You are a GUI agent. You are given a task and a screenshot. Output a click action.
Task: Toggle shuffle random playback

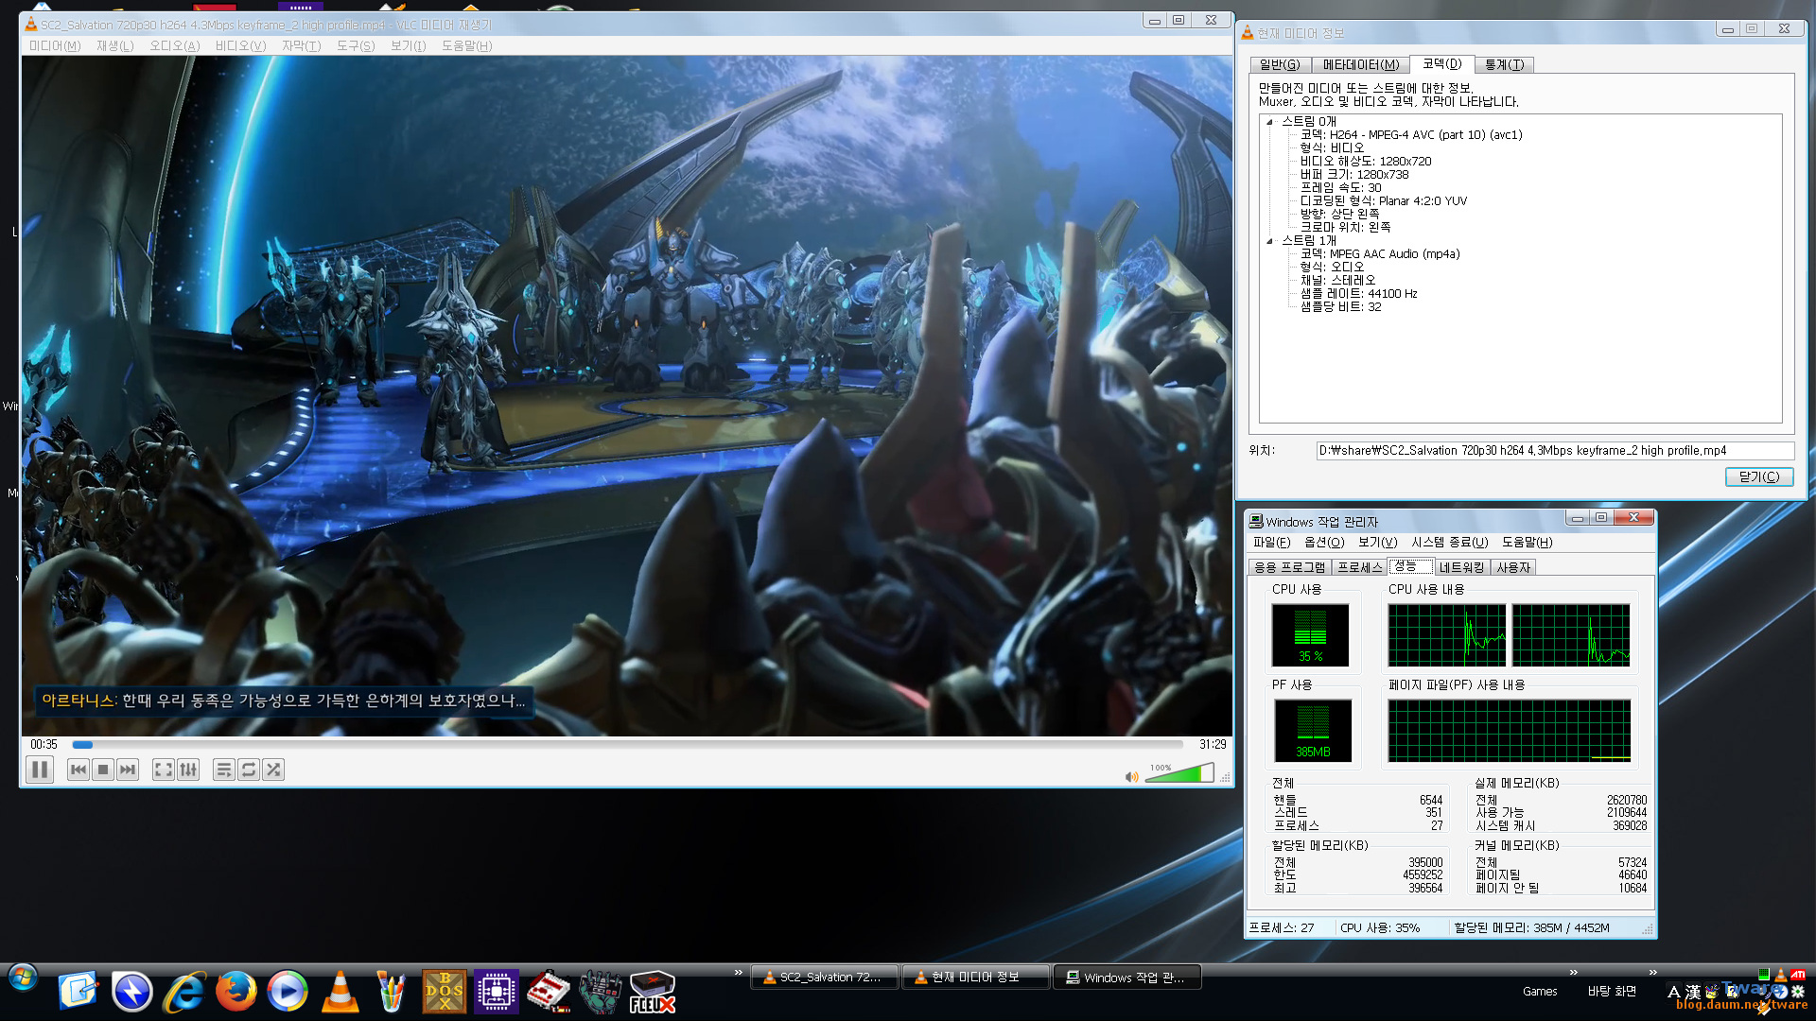coord(273,770)
